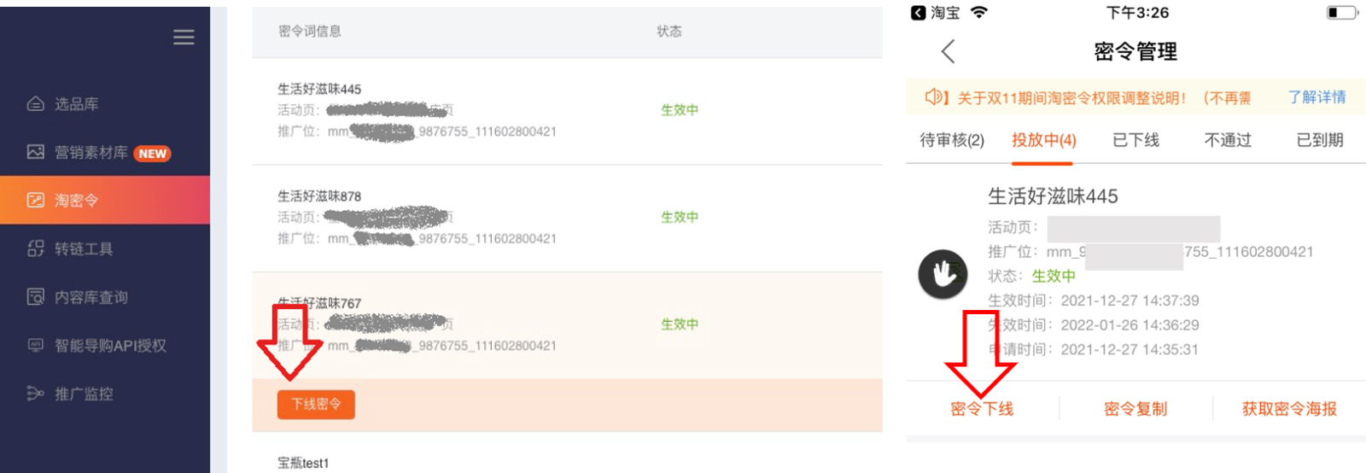Click the hamburger menu icon in sidebar
This screenshot has height=473, width=1366.
[x=184, y=38]
